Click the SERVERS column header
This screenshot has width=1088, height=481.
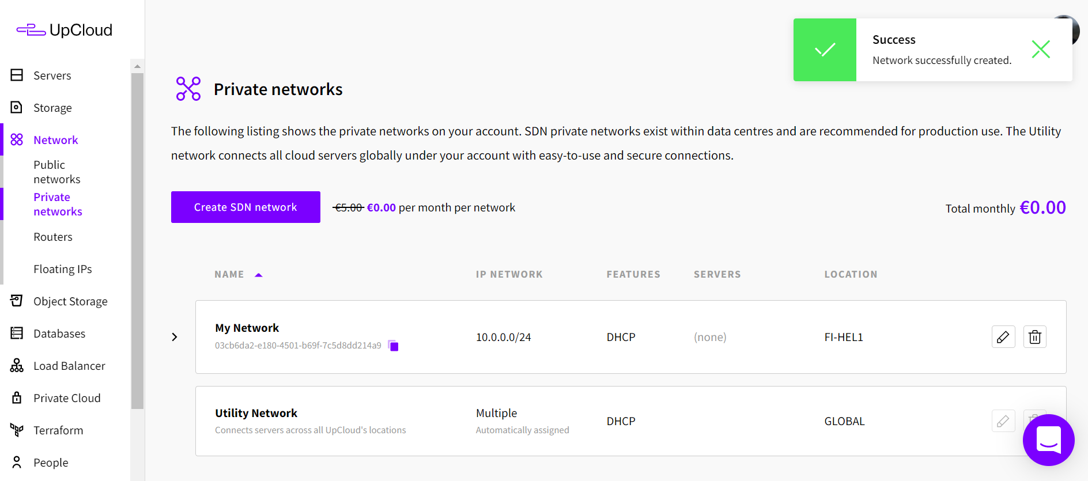point(717,274)
